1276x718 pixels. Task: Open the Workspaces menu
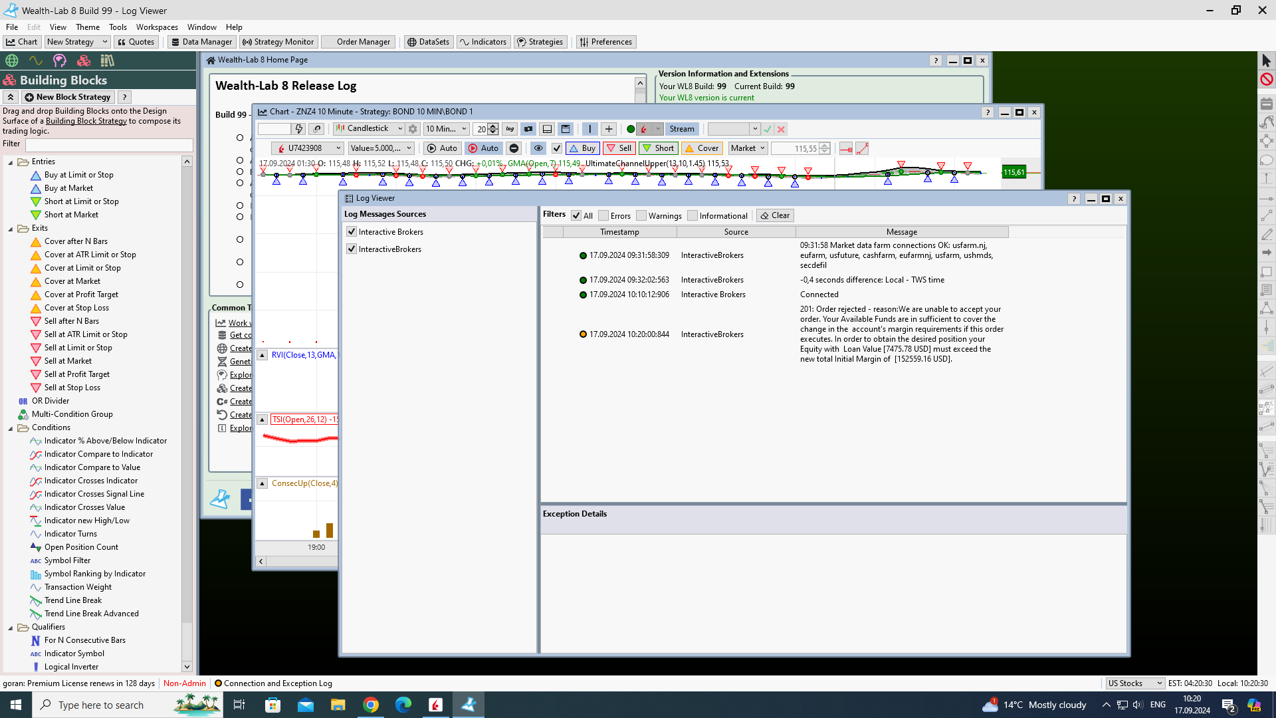pyautogui.click(x=157, y=27)
